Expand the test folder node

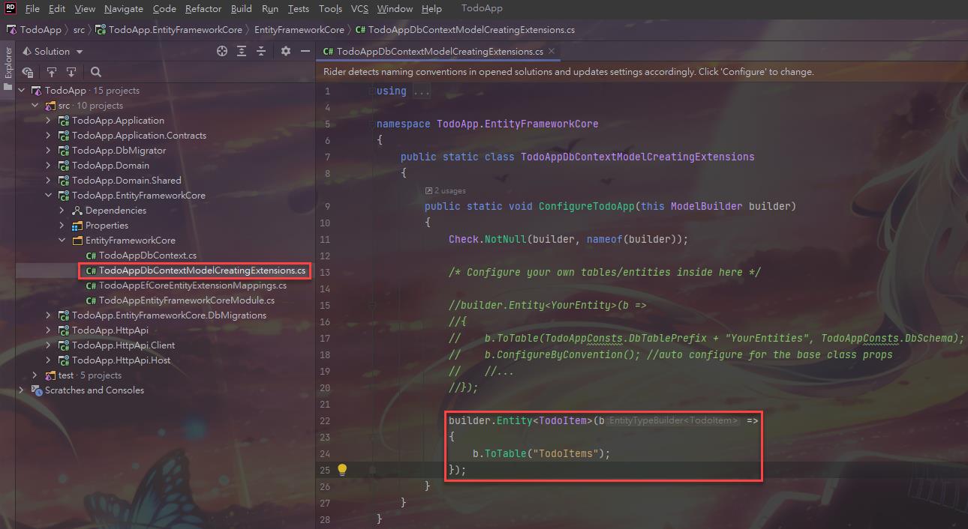pos(35,375)
